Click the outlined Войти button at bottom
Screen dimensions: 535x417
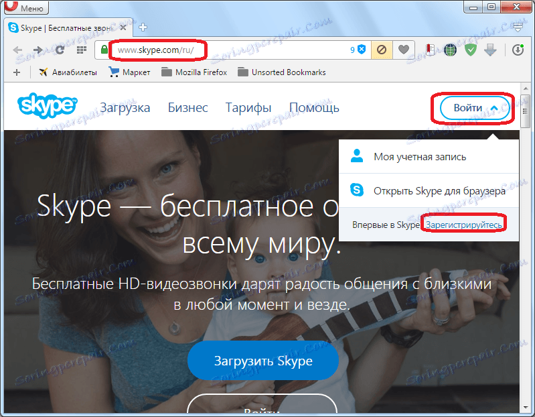262,404
